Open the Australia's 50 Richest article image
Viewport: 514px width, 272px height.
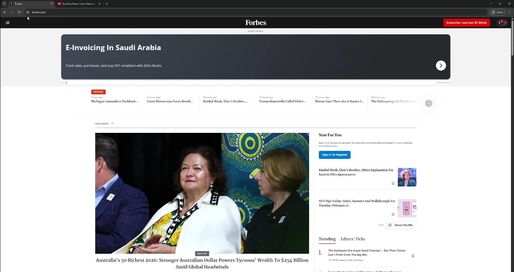click(x=202, y=193)
